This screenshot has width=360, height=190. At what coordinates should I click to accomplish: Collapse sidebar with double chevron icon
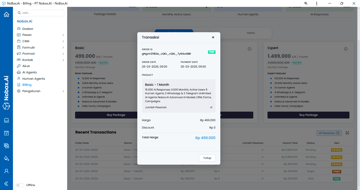click(x=6, y=184)
